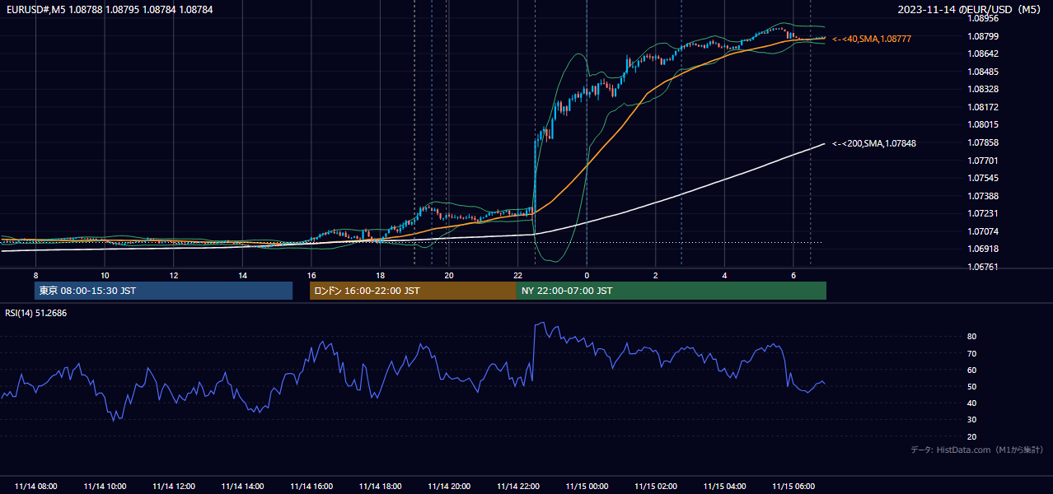The height and width of the screenshot is (494, 1053).
Task: Click hour 22 on the price chart's hour axis
Action: coord(517,275)
